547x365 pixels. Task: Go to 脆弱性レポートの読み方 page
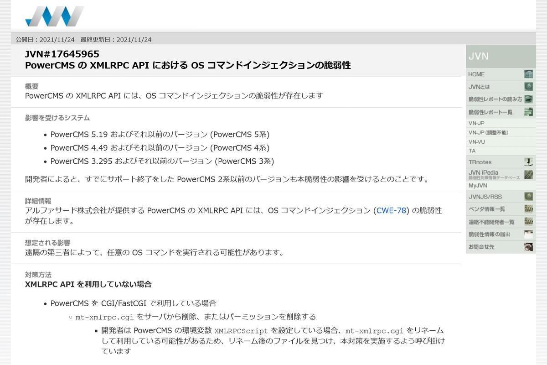point(501,99)
